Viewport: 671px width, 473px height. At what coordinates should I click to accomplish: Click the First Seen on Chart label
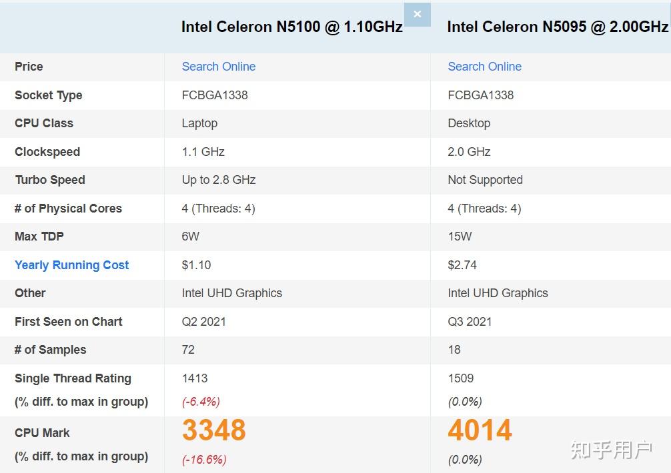68,322
